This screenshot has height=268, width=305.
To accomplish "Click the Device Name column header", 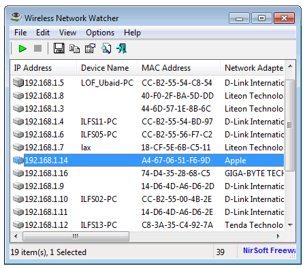I will click(107, 68).
